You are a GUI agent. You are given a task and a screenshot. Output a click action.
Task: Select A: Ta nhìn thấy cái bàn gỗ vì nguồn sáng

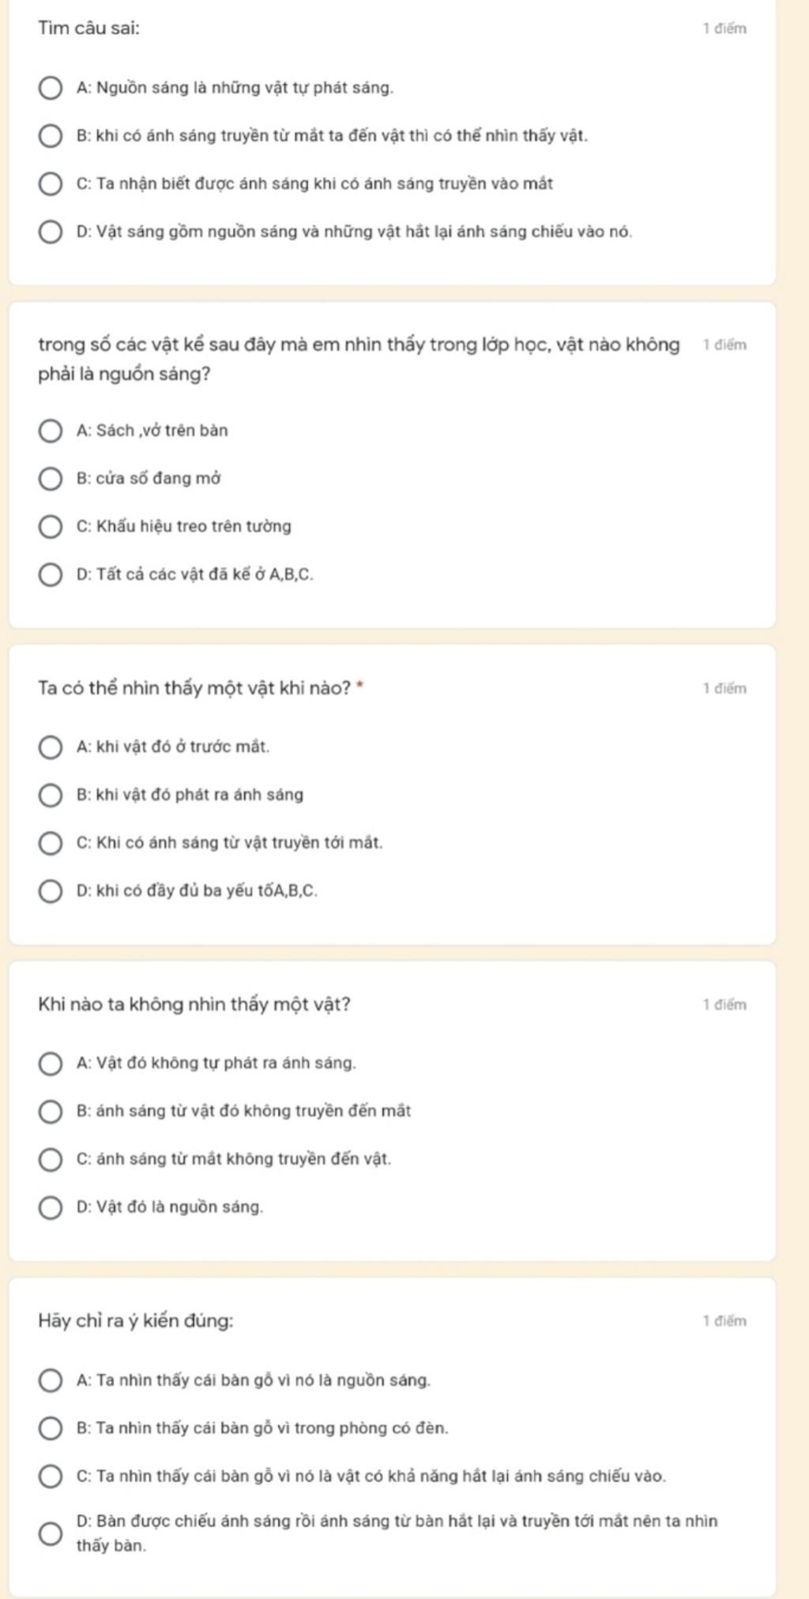(51, 1381)
